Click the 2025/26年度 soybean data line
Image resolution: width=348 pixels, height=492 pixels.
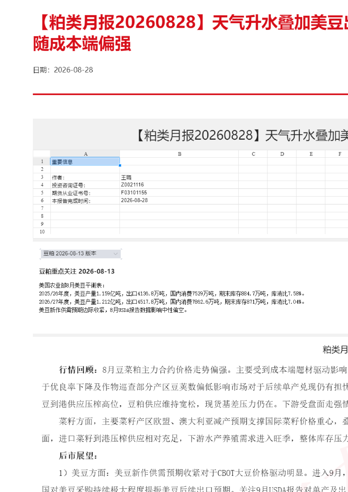172,293
